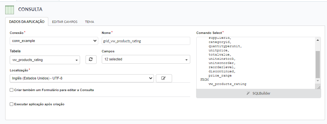The image size is (327, 124).
Task: Open the Campos 12 selected dropdown
Action: [146, 59]
